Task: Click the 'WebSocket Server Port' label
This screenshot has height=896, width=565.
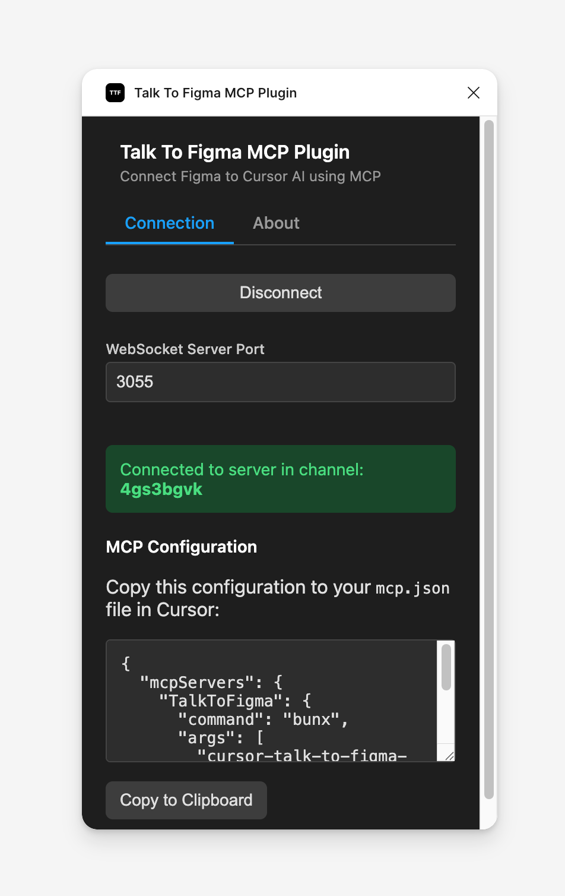Action: click(185, 349)
